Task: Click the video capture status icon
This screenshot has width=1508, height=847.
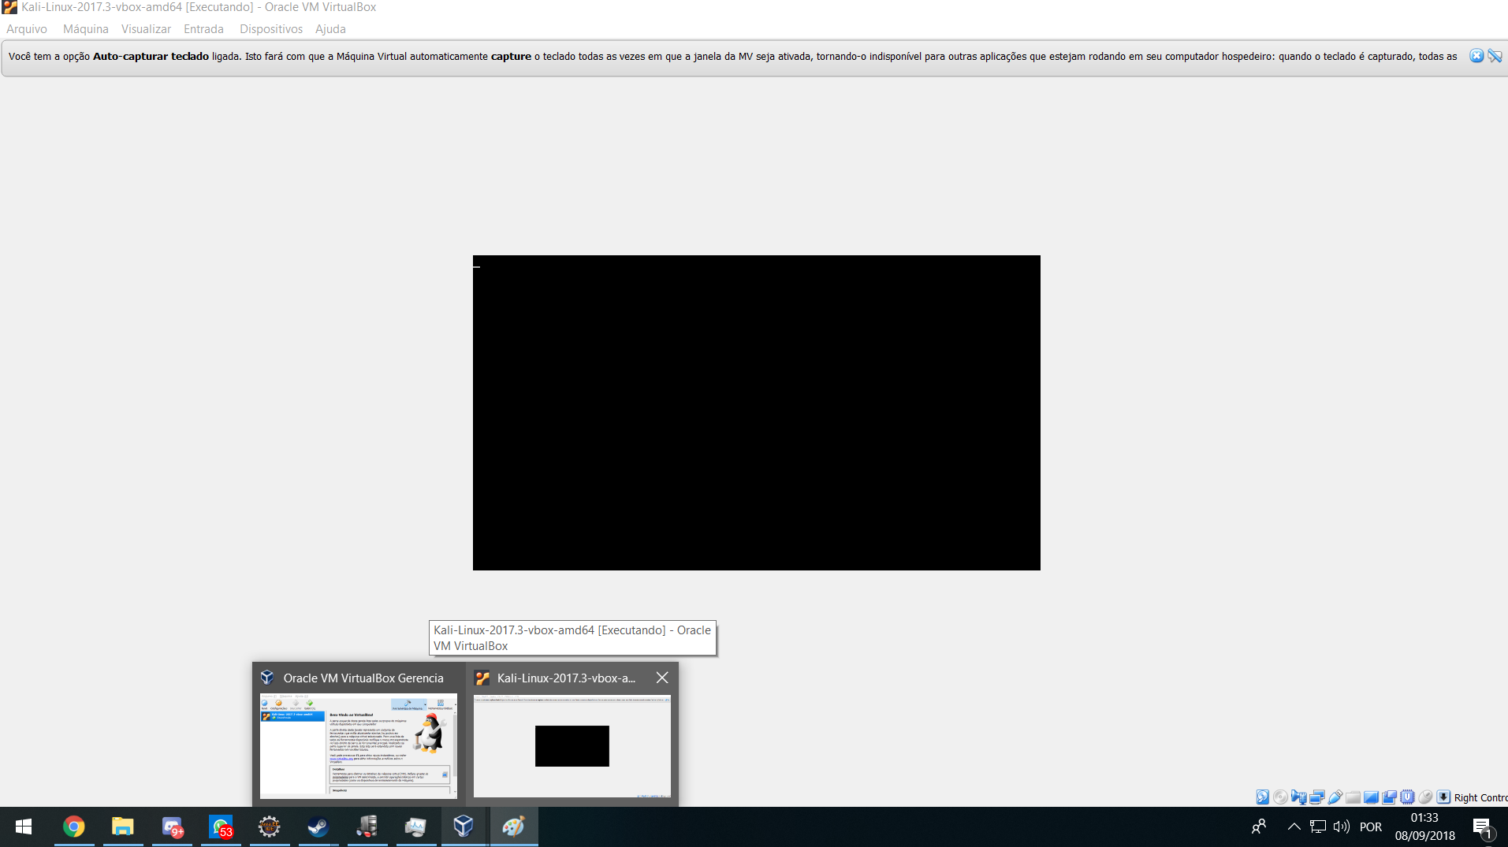Action: pyautogui.click(x=1389, y=797)
